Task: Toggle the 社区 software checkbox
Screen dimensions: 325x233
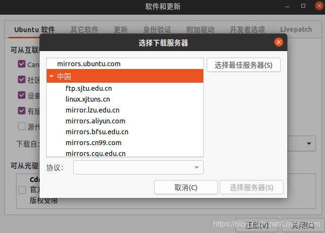Action: (x=22, y=79)
